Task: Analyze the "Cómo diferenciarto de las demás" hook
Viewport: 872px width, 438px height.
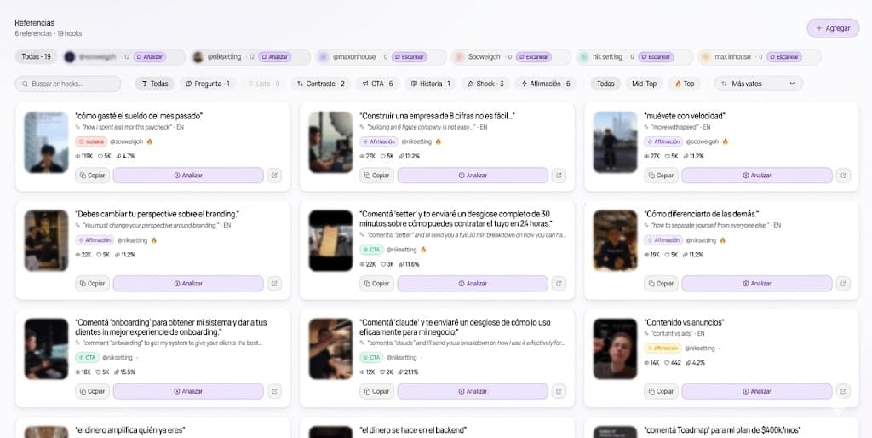Action: pos(757,283)
